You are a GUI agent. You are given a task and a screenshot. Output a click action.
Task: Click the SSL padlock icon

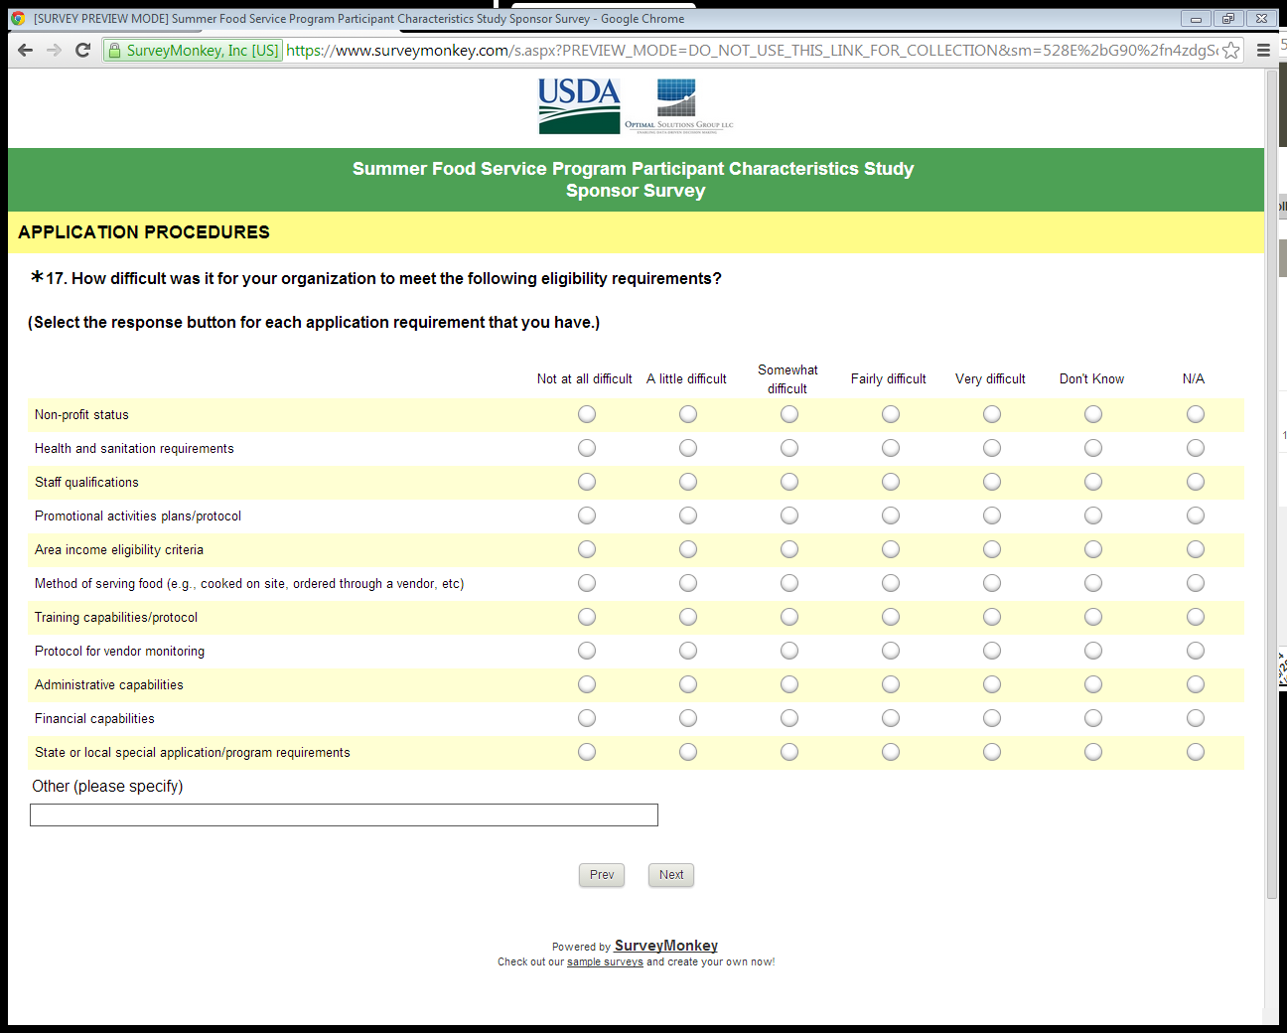click(x=114, y=51)
